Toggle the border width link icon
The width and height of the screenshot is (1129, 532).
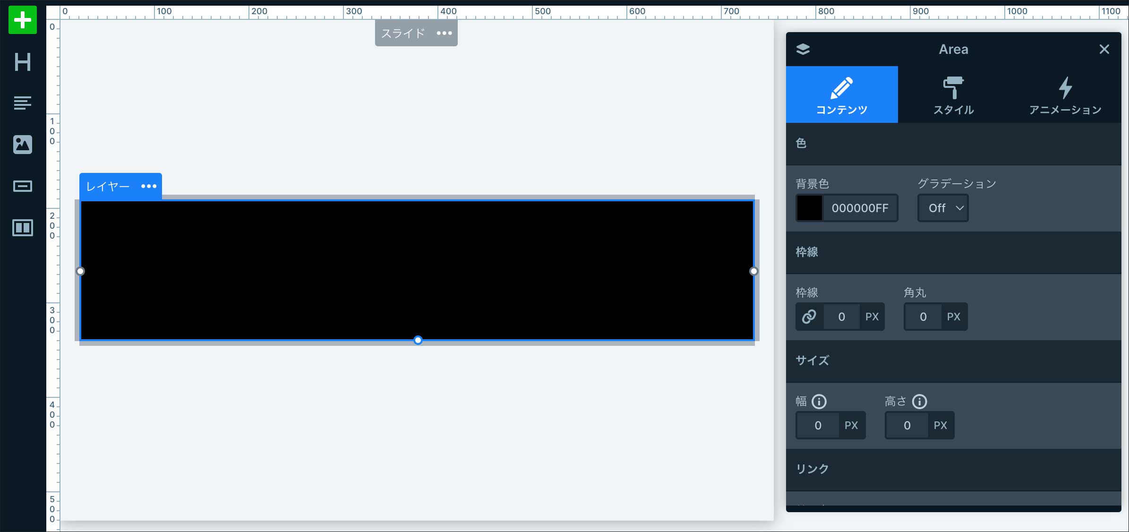pos(809,317)
